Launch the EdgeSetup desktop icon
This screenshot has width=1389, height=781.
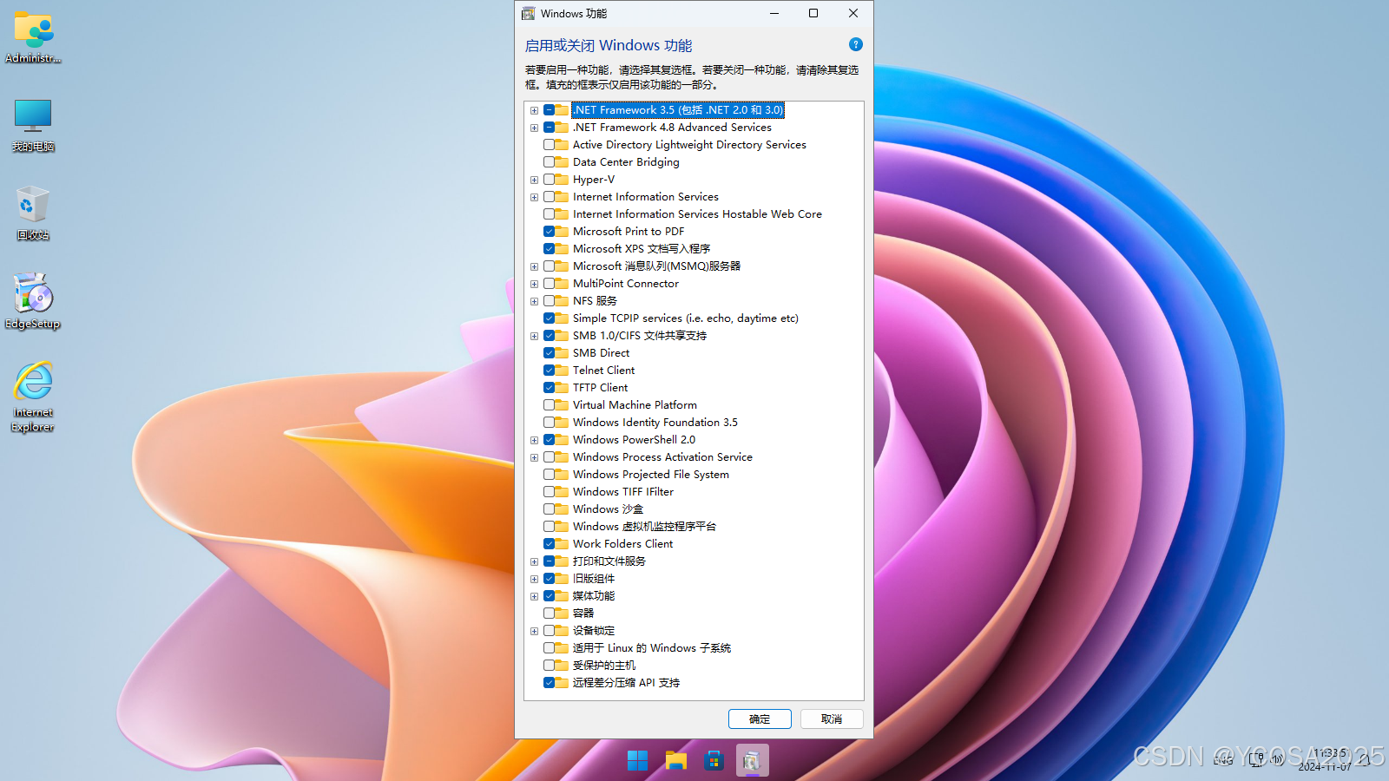point(33,302)
